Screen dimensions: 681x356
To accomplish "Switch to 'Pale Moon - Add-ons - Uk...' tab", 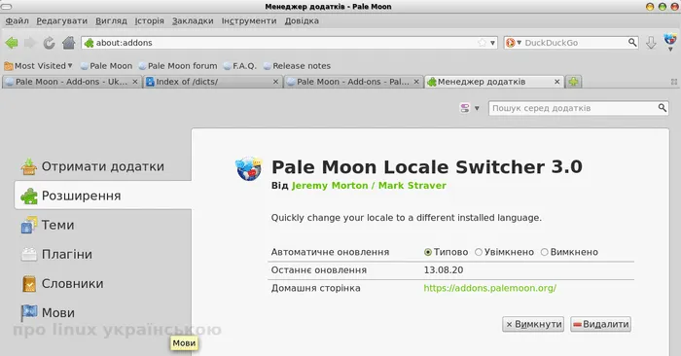I will 72,82.
